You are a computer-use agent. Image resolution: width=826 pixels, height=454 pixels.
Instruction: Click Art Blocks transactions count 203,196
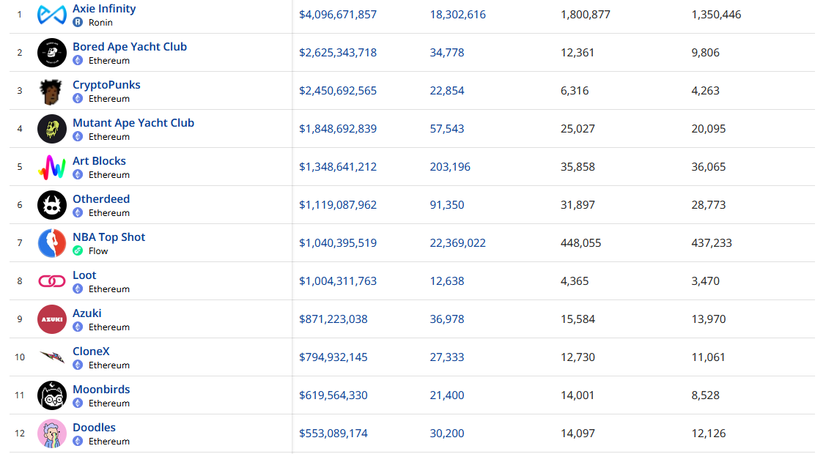tap(450, 167)
